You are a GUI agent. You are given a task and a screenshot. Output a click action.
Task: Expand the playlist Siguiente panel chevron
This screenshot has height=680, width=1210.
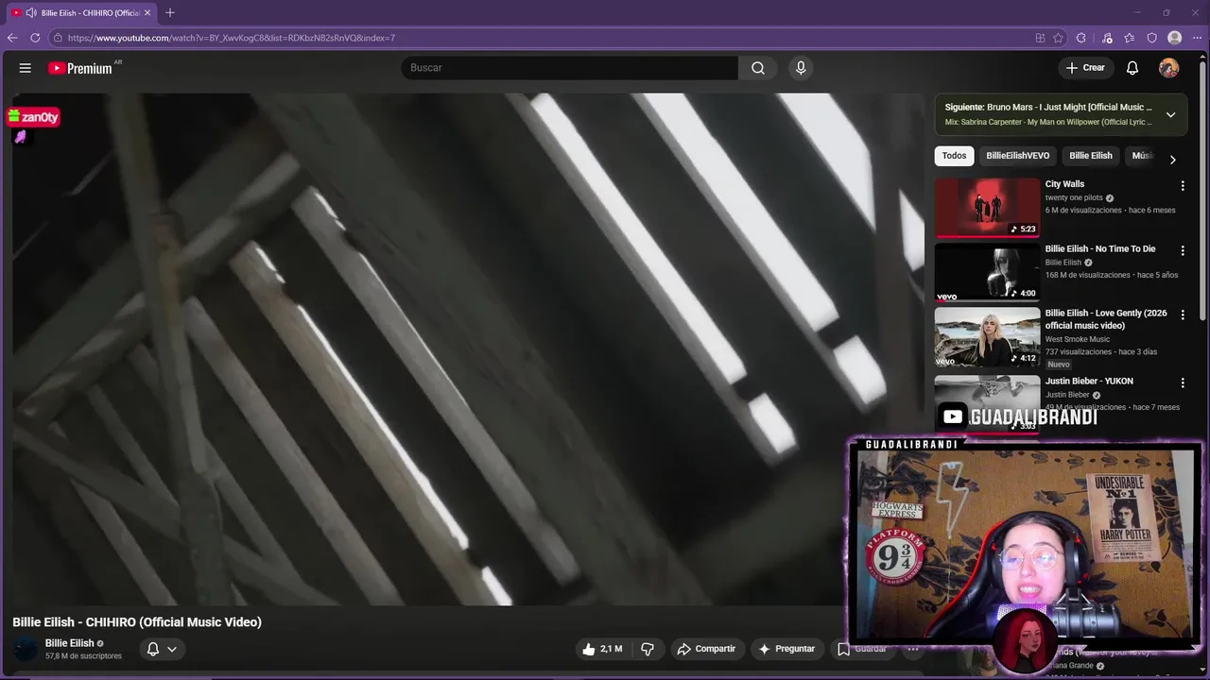[x=1170, y=114]
